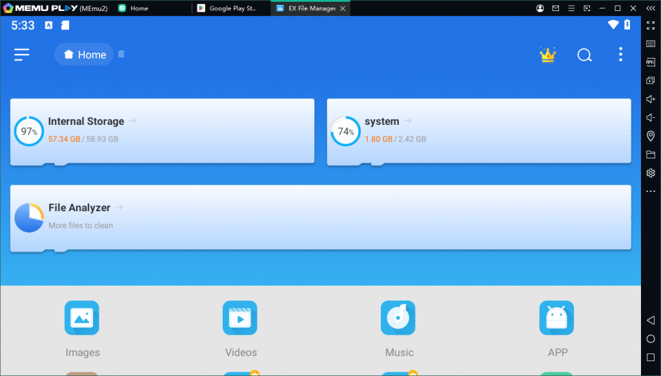Open the hamburger navigation menu
Screen dimensions: 661x376
(21, 55)
